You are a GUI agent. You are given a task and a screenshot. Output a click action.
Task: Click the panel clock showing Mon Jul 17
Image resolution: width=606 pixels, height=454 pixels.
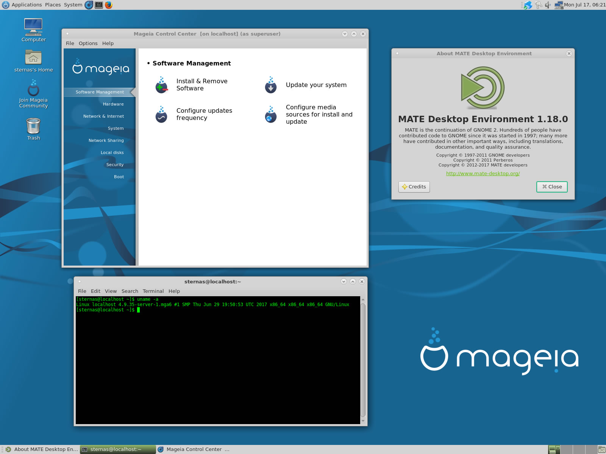tap(585, 5)
